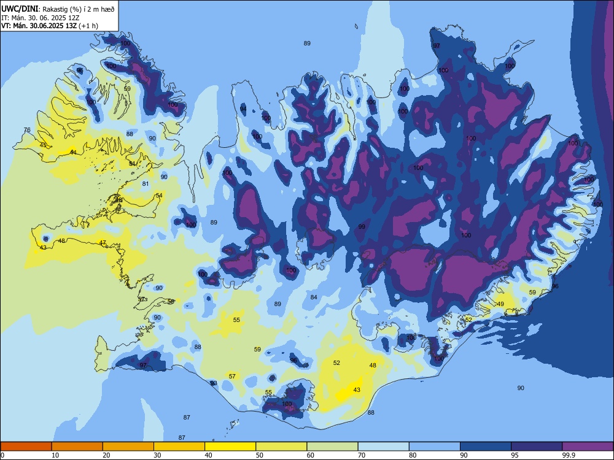Click the '47' humidity value in the west
Screen dimensions: 614x460
103,243
